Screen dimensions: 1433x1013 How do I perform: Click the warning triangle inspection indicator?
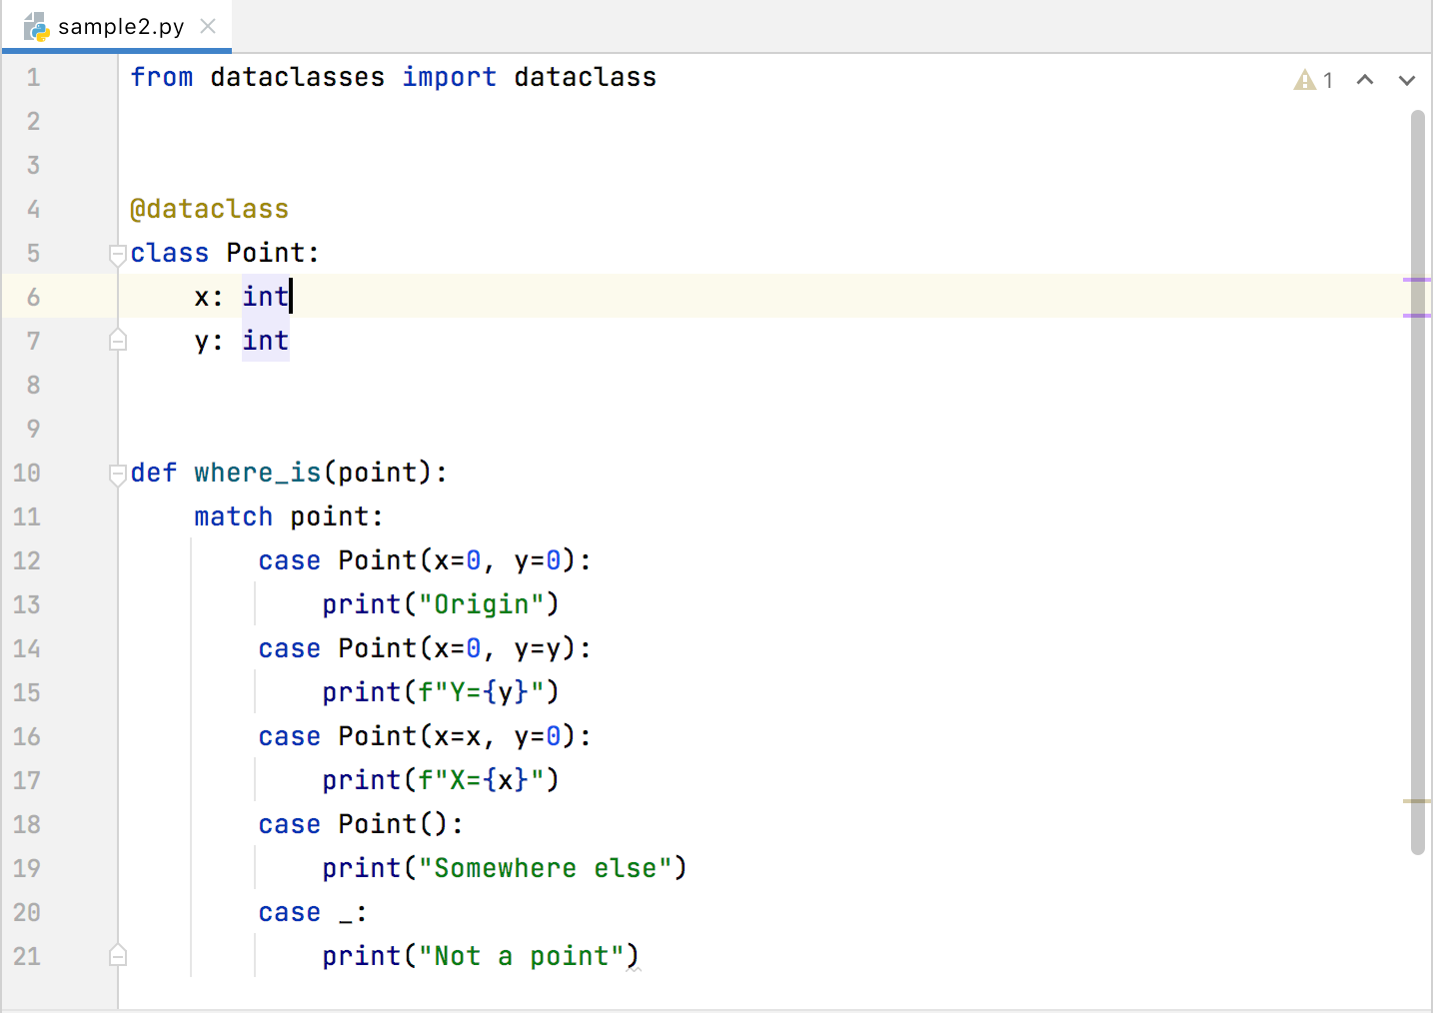[1304, 79]
